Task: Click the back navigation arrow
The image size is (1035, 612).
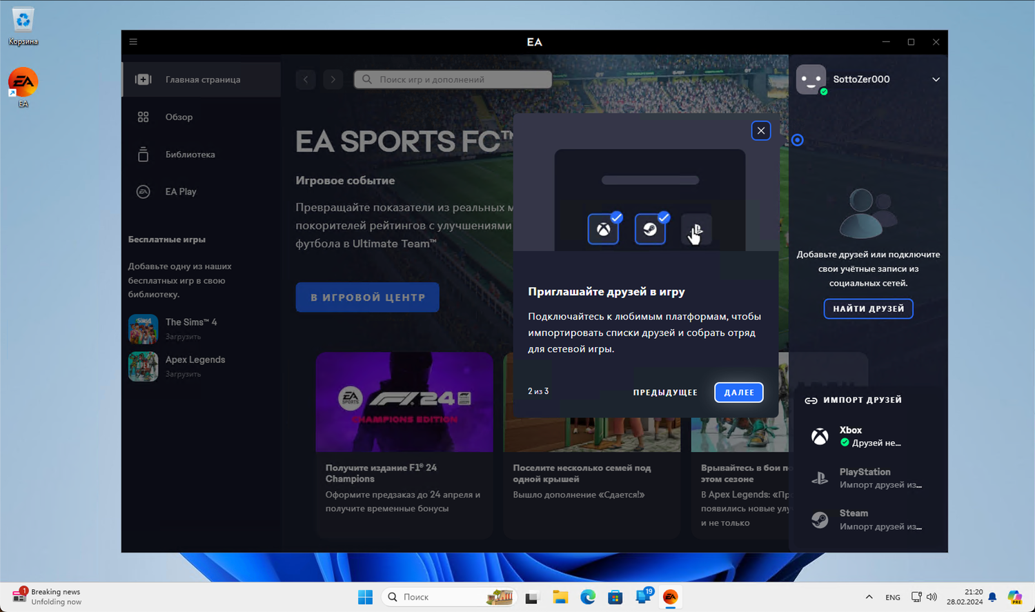Action: (306, 79)
